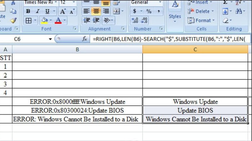Toggle Bold formatting
The width and height of the screenshot is (252, 141).
(x=28, y=11)
